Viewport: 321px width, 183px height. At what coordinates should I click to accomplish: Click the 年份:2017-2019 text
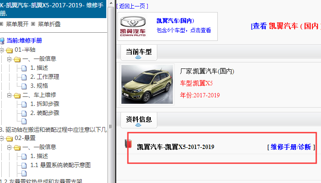click(x=200, y=95)
